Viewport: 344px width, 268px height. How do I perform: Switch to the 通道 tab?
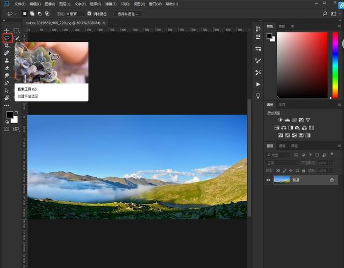(x=282, y=146)
